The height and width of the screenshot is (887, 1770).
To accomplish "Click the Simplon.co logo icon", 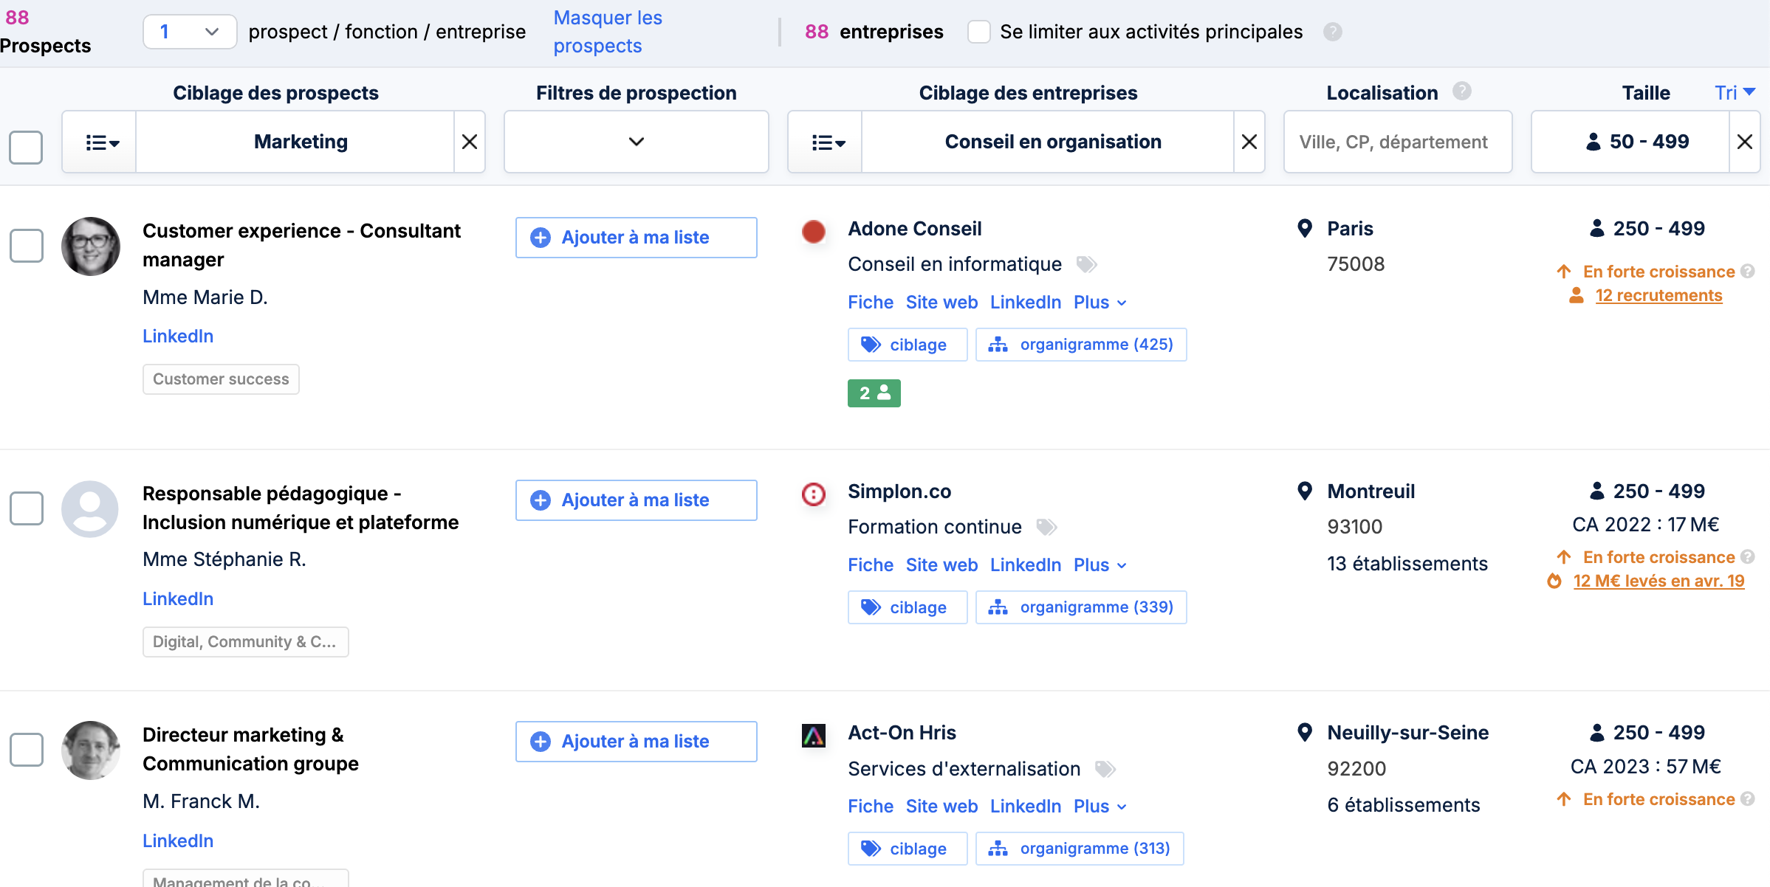I will click(x=814, y=494).
